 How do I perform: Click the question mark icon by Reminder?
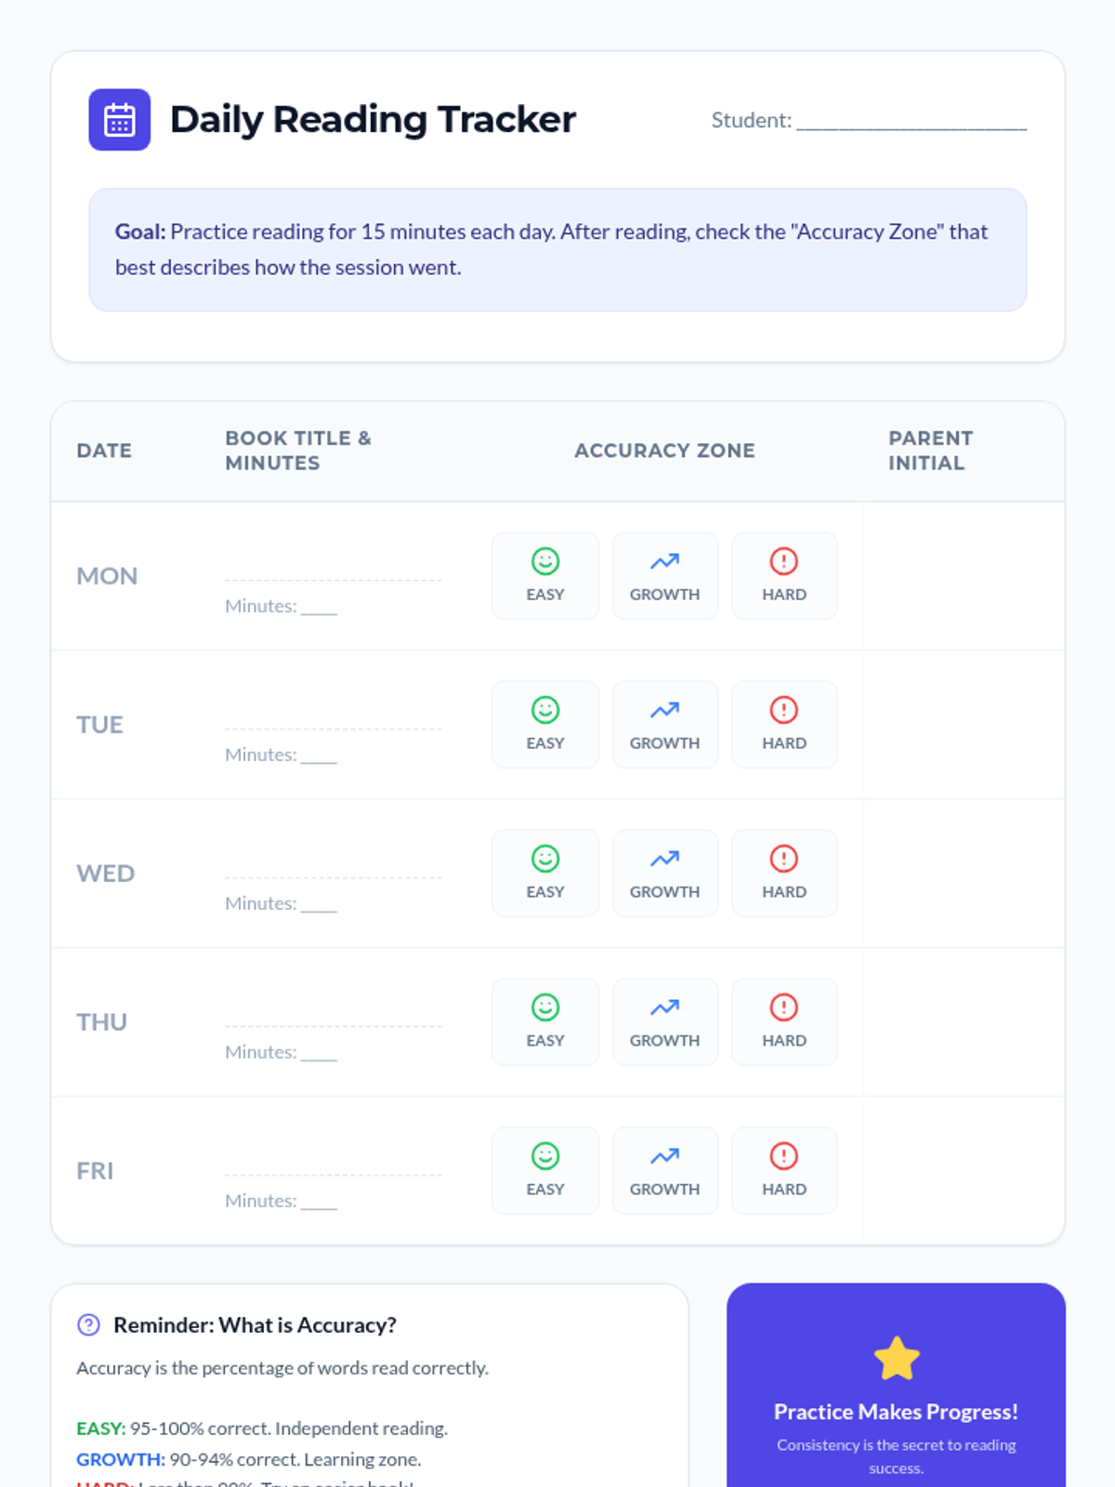88,1325
